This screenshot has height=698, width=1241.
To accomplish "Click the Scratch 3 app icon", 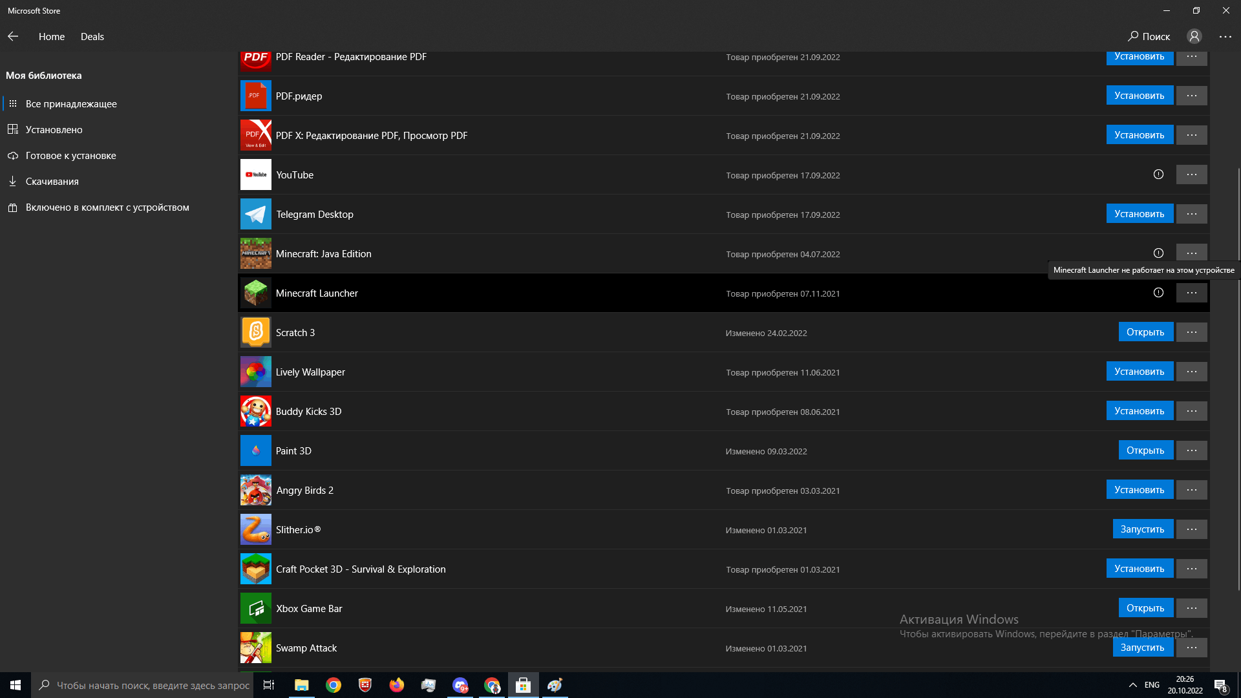I will click(x=256, y=332).
